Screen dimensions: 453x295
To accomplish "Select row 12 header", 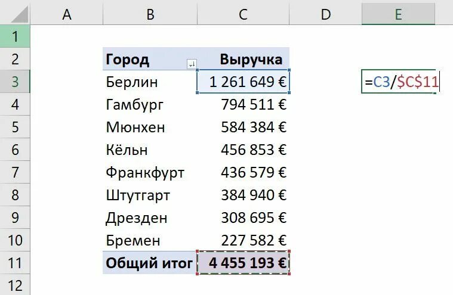I will click(15, 285).
